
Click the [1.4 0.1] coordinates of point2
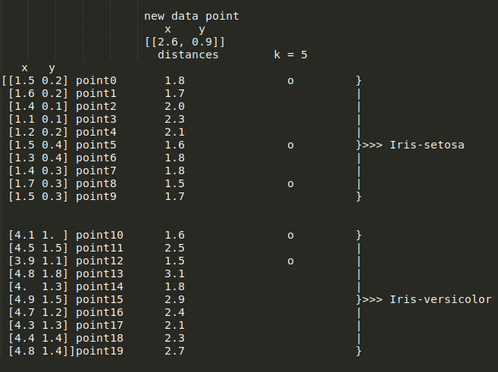[39, 106]
